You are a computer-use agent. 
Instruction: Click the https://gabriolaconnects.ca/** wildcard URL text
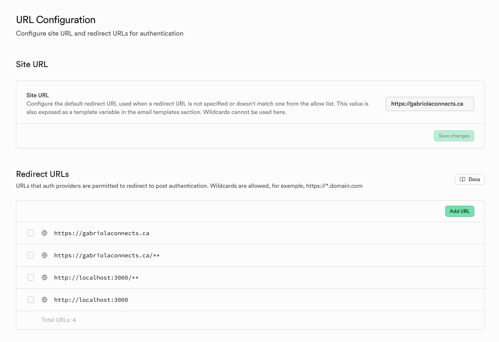[107, 255]
